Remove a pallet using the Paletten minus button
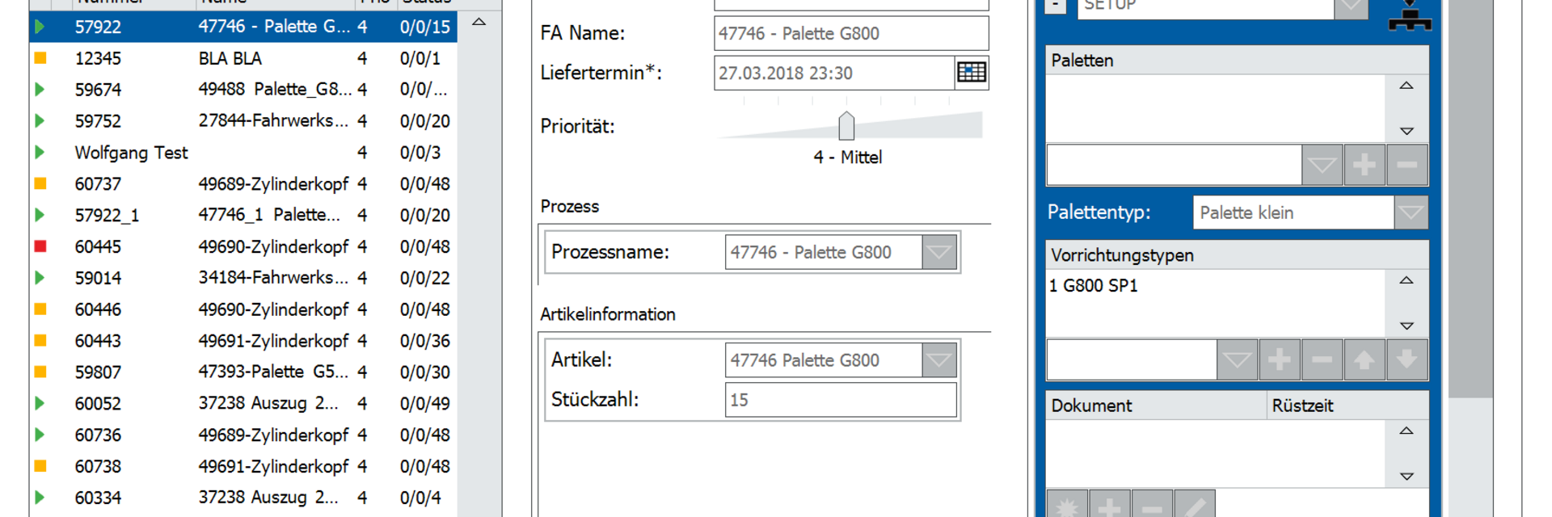 click(x=1406, y=166)
